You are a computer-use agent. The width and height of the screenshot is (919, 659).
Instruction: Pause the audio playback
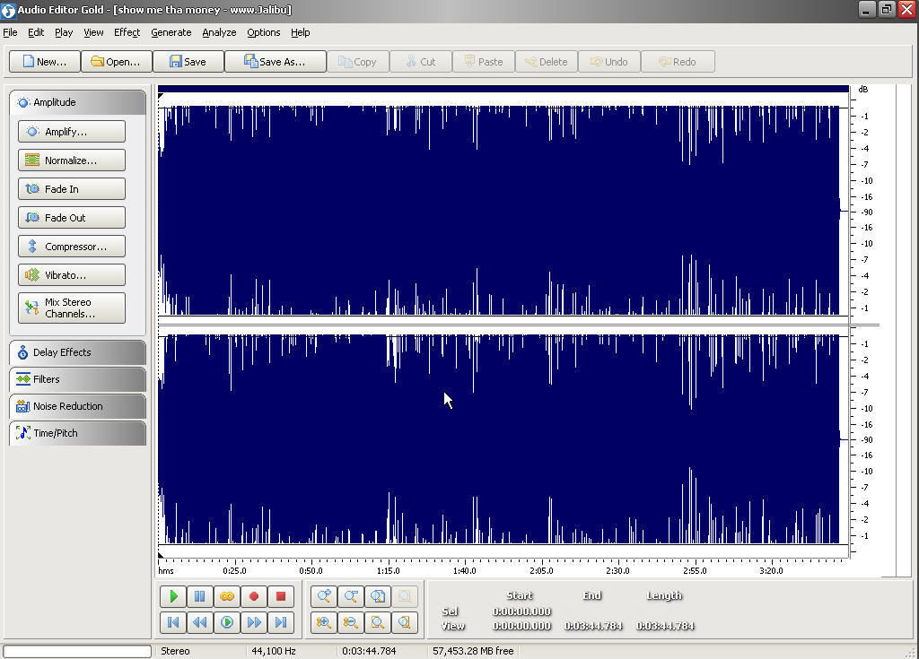click(200, 596)
